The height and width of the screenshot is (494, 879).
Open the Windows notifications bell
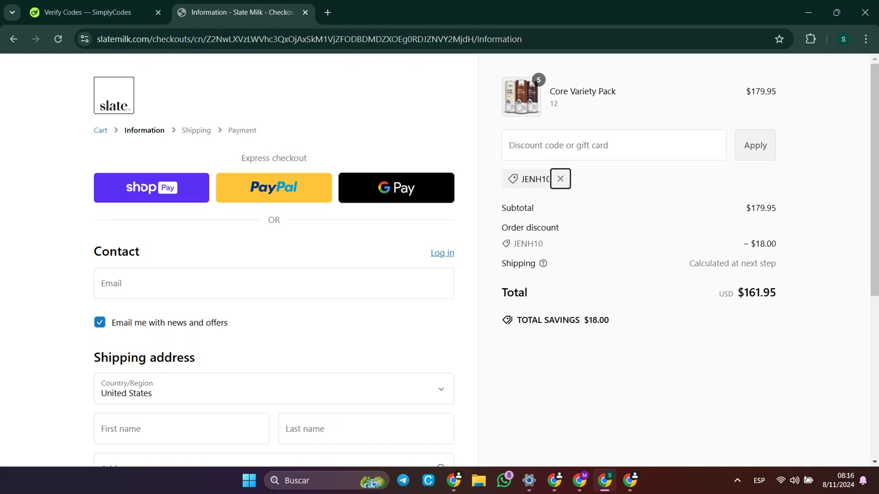(863, 481)
